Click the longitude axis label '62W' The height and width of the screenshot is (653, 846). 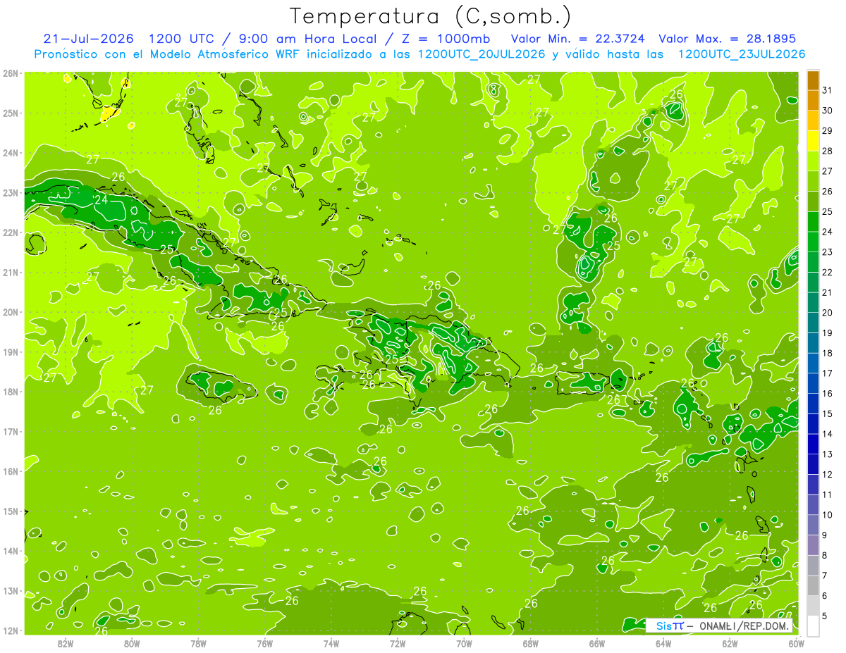click(x=729, y=643)
